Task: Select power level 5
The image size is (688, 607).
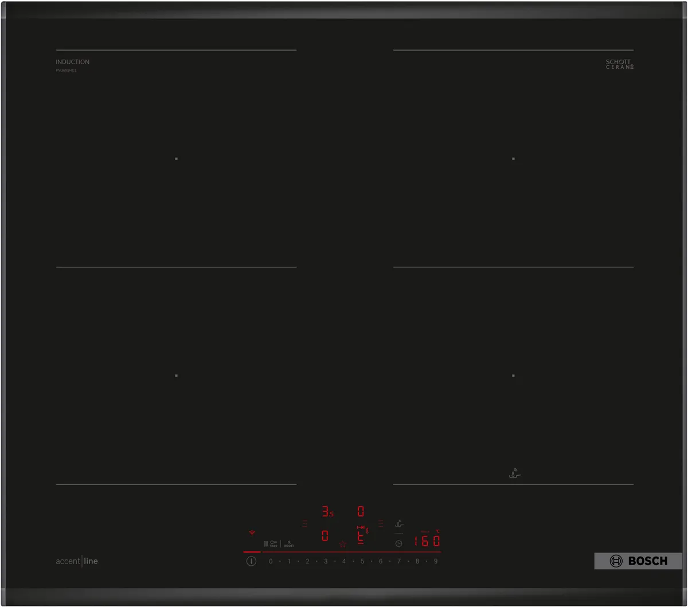Action: 362,561
